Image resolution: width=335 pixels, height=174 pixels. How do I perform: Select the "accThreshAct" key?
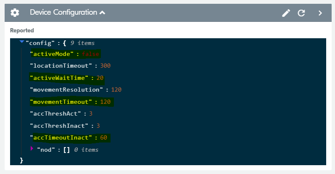55,113
